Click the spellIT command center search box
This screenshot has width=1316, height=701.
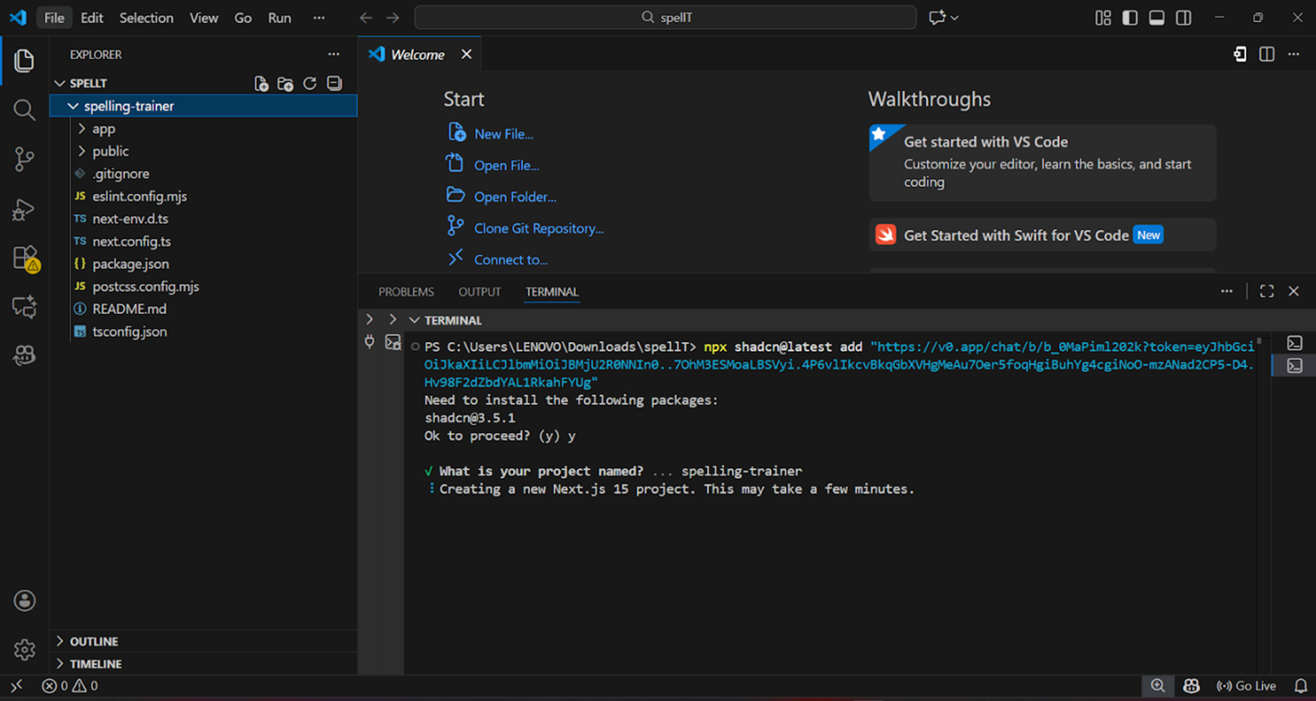(665, 18)
